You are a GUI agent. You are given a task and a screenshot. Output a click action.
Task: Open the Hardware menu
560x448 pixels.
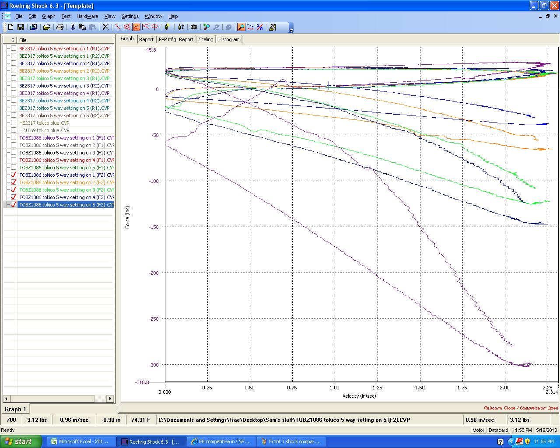(87, 16)
